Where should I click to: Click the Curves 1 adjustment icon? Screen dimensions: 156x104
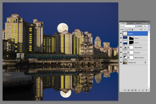click(125, 53)
